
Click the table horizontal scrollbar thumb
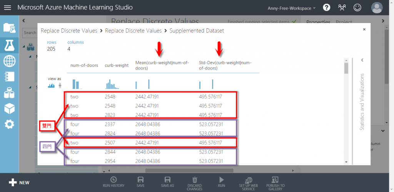(189, 170)
